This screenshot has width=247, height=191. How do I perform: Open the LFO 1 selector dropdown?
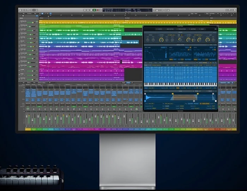pos(187,47)
